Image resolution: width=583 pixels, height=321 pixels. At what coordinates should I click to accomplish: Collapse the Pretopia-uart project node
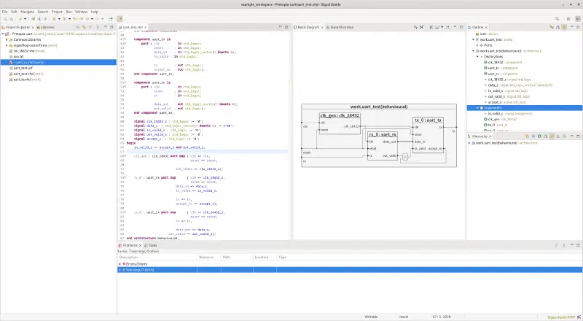coord(3,34)
